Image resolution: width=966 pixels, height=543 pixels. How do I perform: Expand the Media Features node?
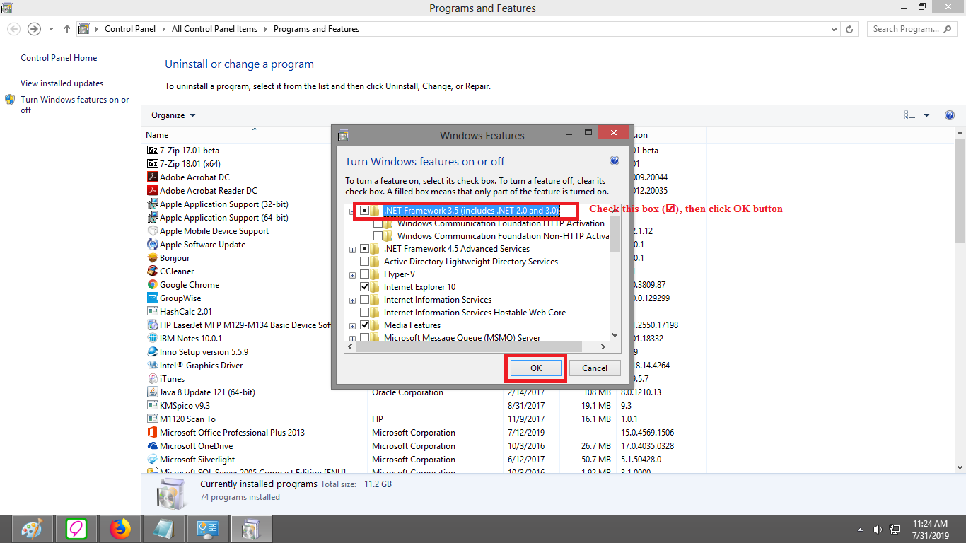tap(352, 325)
